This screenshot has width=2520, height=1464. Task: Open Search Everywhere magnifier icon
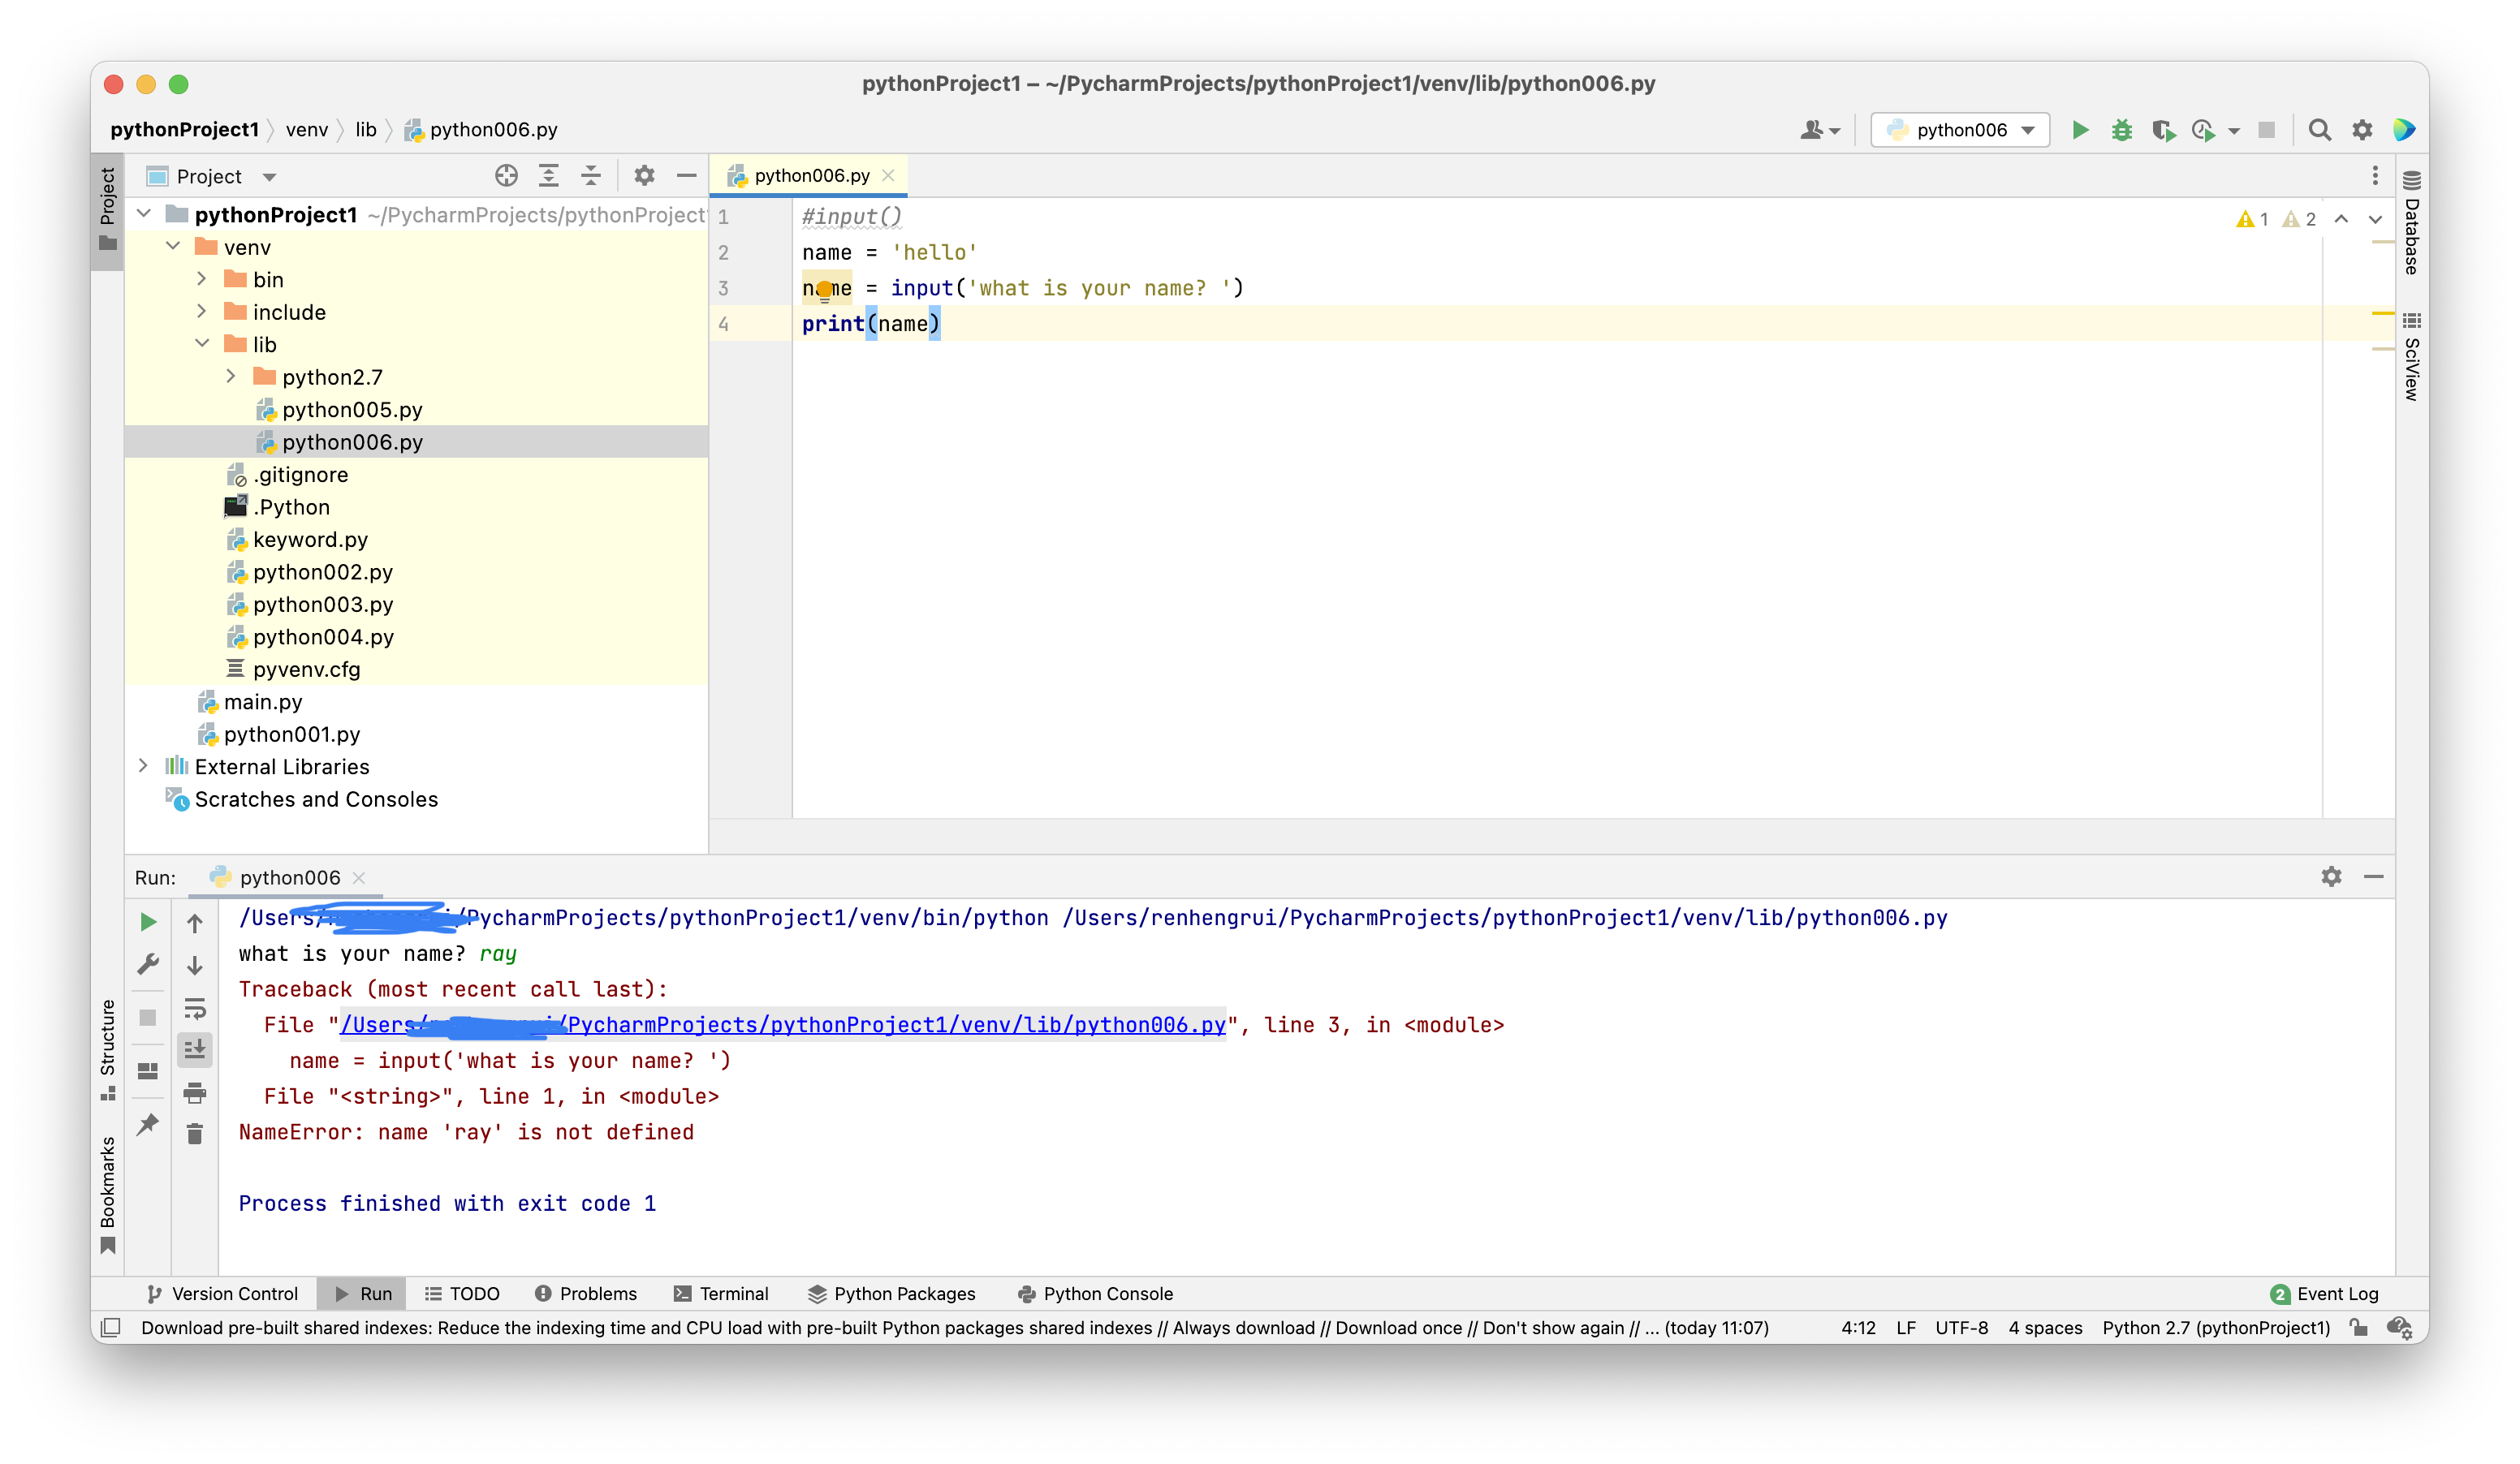click(x=2319, y=130)
